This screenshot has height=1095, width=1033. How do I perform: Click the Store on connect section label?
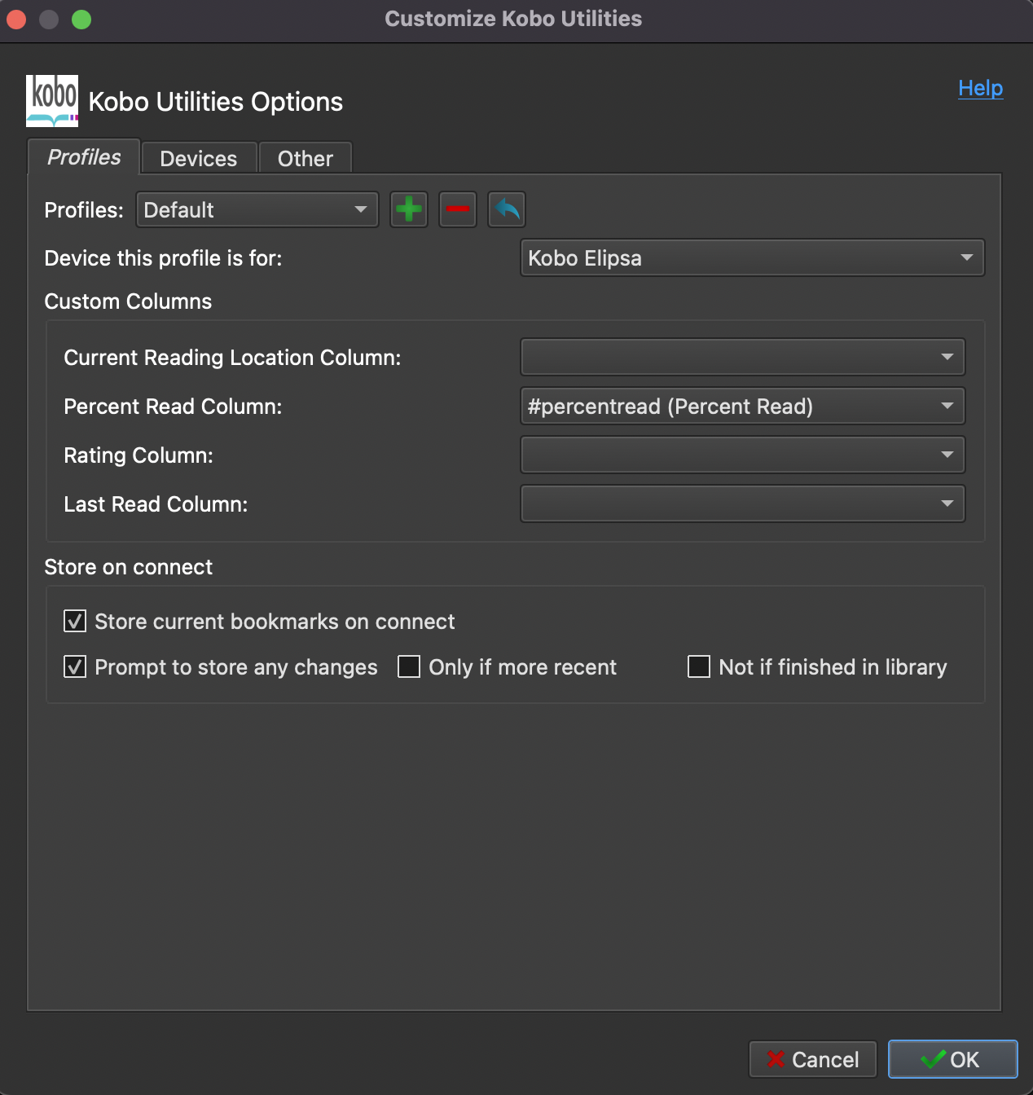pos(129,567)
